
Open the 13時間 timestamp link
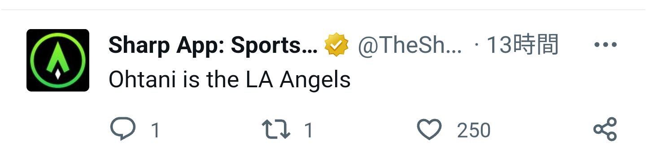(523, 45)
